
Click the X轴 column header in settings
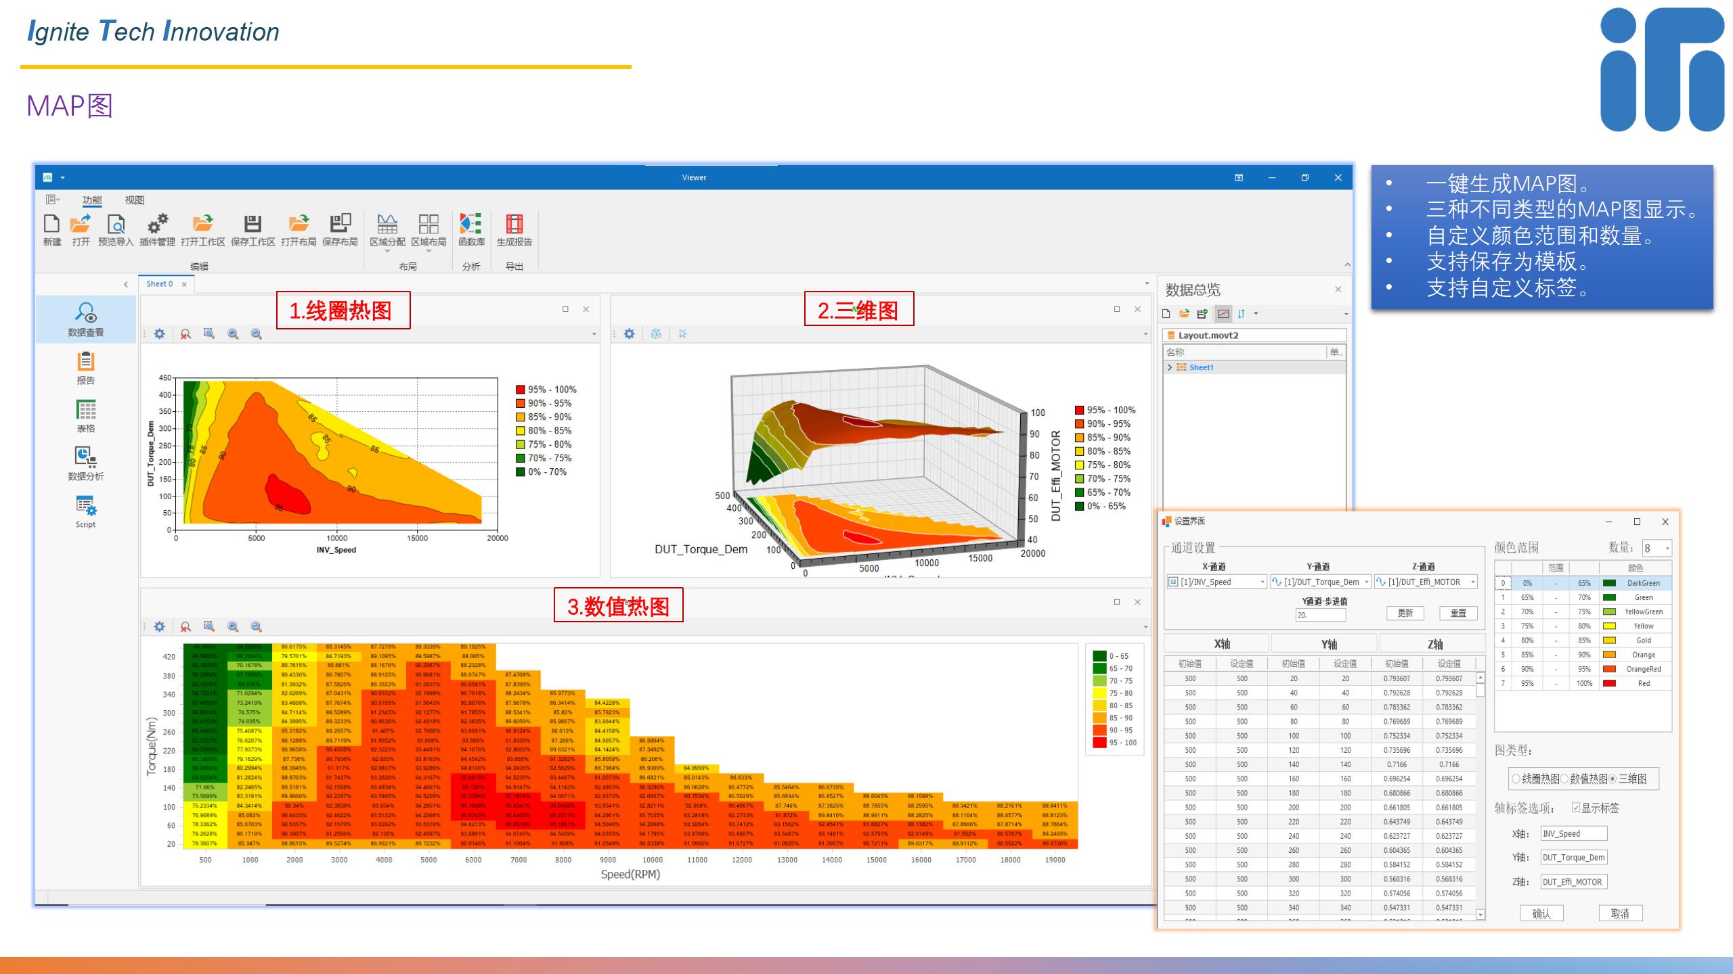pos(1216,644)
